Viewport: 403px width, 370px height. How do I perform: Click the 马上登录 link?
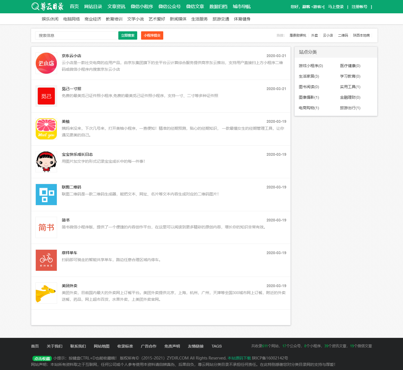click(x=336, y=7)
